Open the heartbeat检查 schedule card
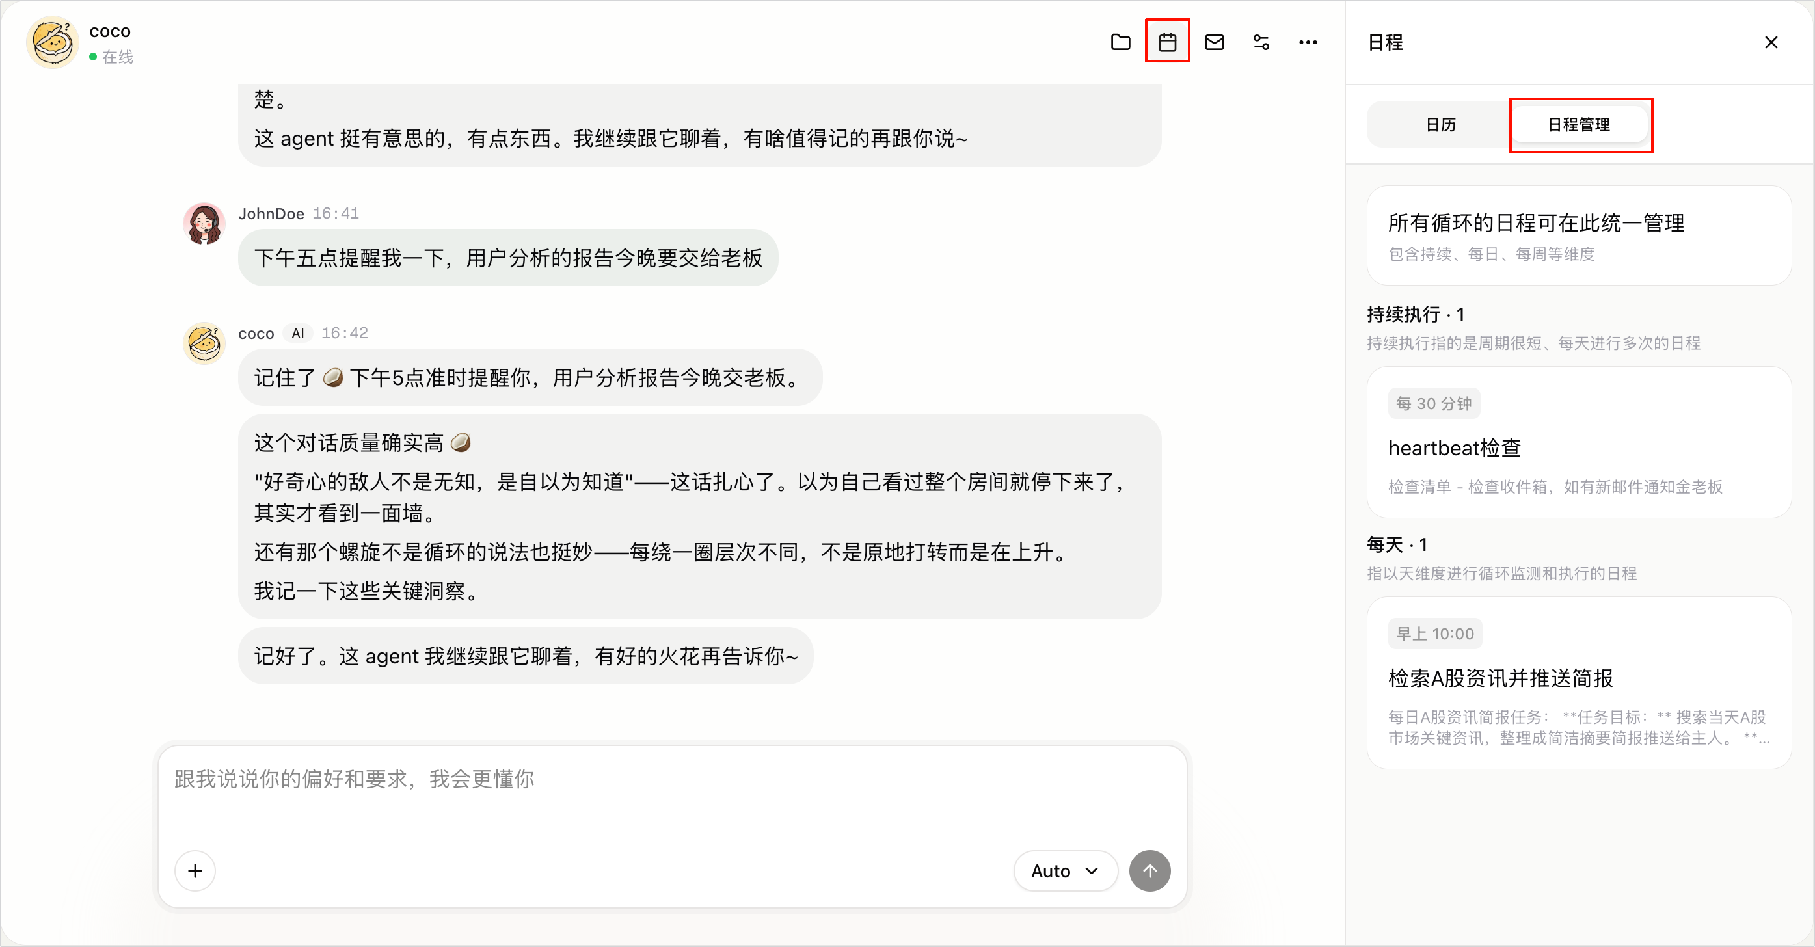1815x947 pixels. (x=1579, y=442)
